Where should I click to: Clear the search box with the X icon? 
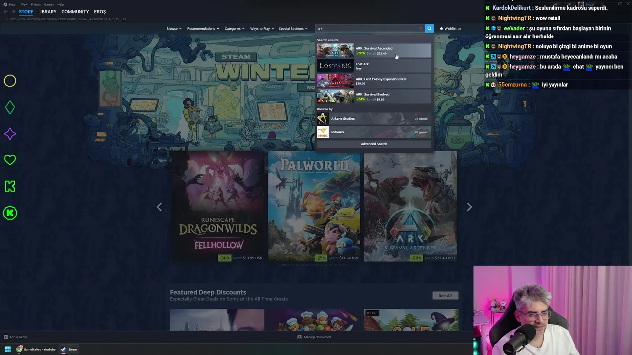tap(421, 29)
